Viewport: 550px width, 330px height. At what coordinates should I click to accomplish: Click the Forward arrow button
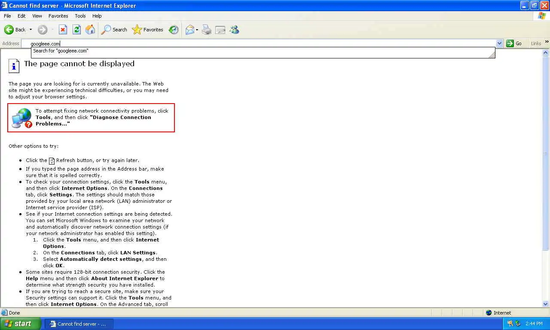[42, 30]
